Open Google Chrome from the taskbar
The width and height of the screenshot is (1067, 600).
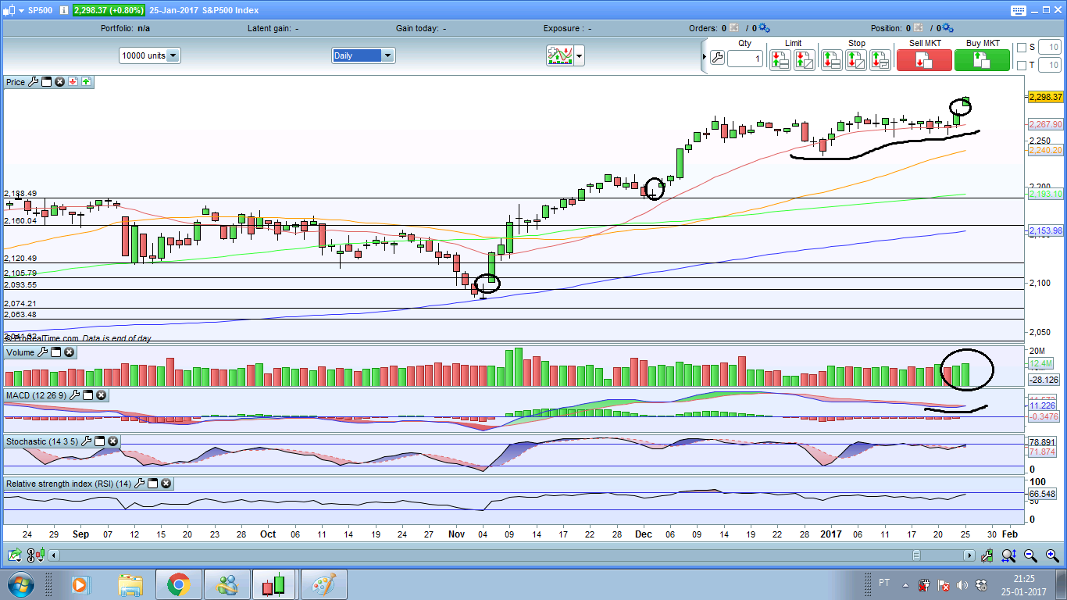click(178, 584)
